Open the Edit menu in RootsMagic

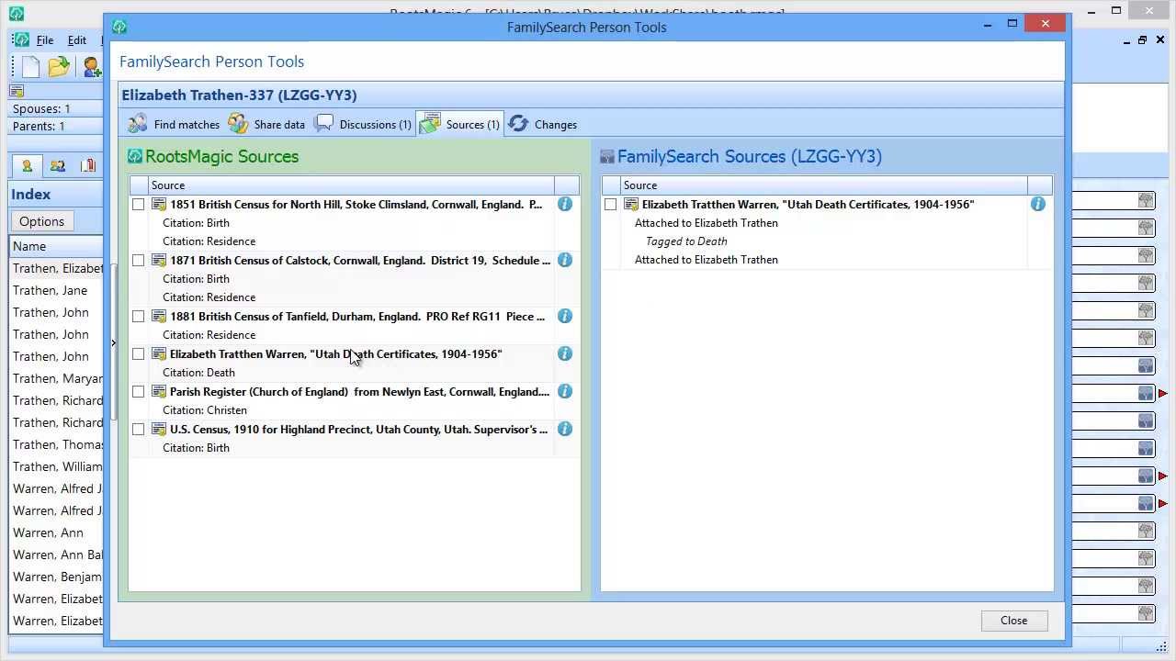(x=77, y=40)
